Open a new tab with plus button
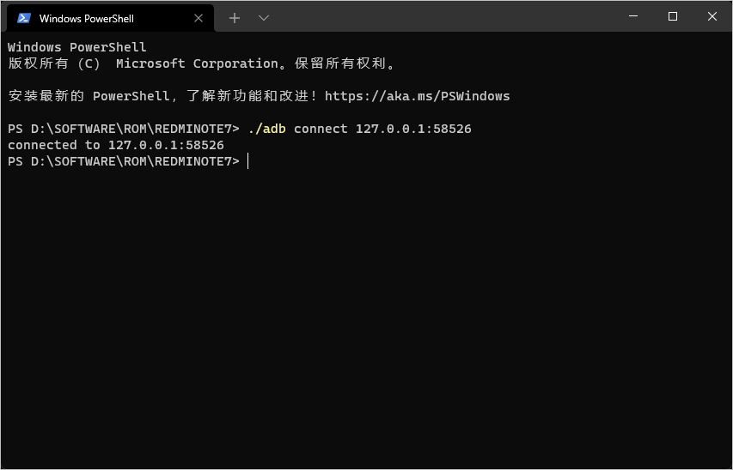 (x=235, y=18)
